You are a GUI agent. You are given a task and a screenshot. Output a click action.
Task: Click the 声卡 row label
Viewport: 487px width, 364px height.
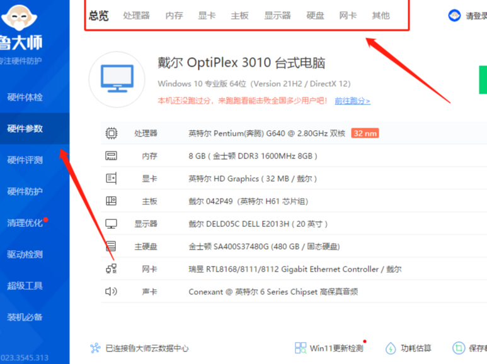(149, 292)
